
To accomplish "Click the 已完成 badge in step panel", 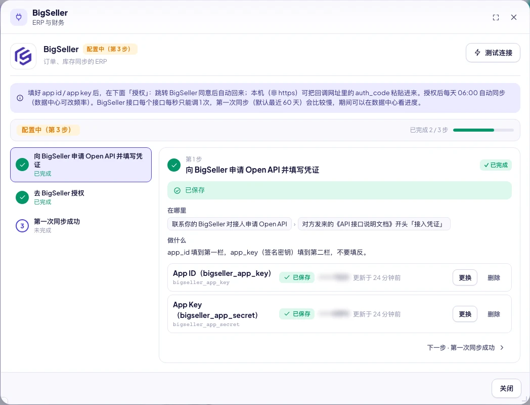I will pyautogui.click(x=496, y=165).
